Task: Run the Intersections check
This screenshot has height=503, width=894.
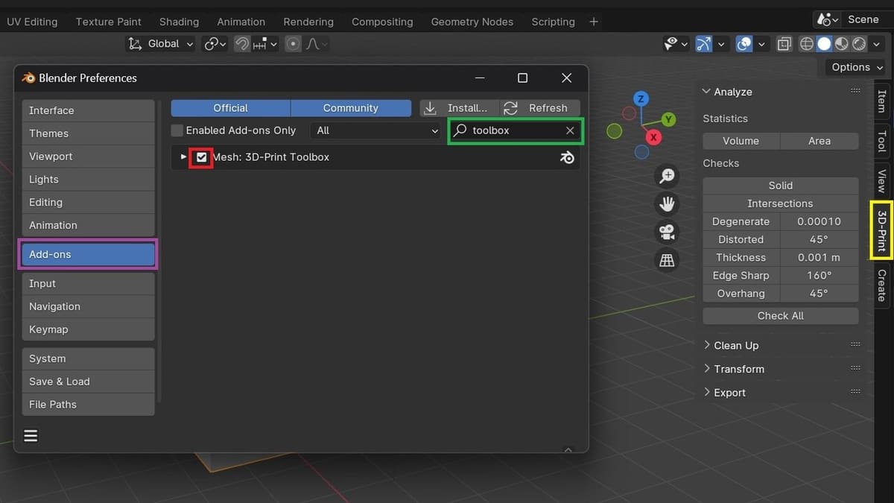Action: [781, 203]
